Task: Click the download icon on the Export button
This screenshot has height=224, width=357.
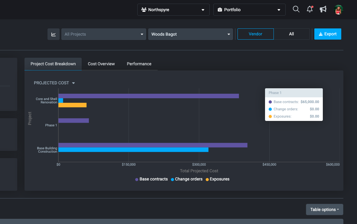Action: point(320,34)
